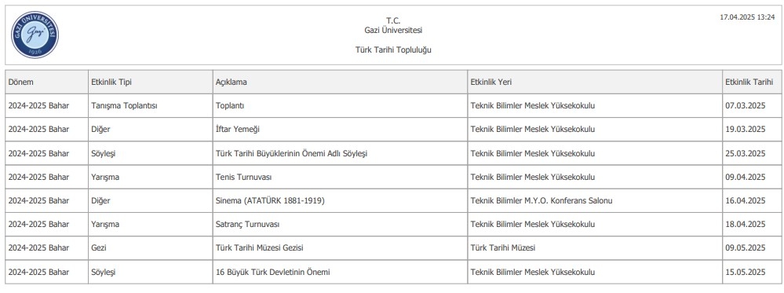Image resolution: width=784 pixels, height=293 pixels.
Task: Click the Gazi Üniversitesi header text
Action: 393,30
